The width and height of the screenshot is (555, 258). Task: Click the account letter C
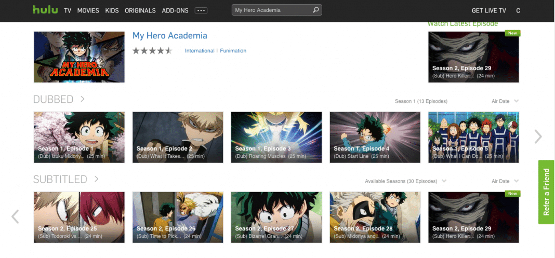[x=518, y=10]
